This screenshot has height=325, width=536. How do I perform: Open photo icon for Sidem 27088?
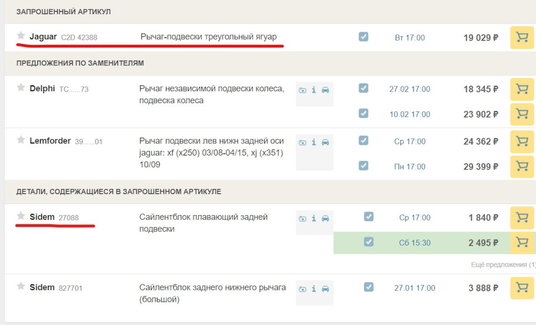303,219
